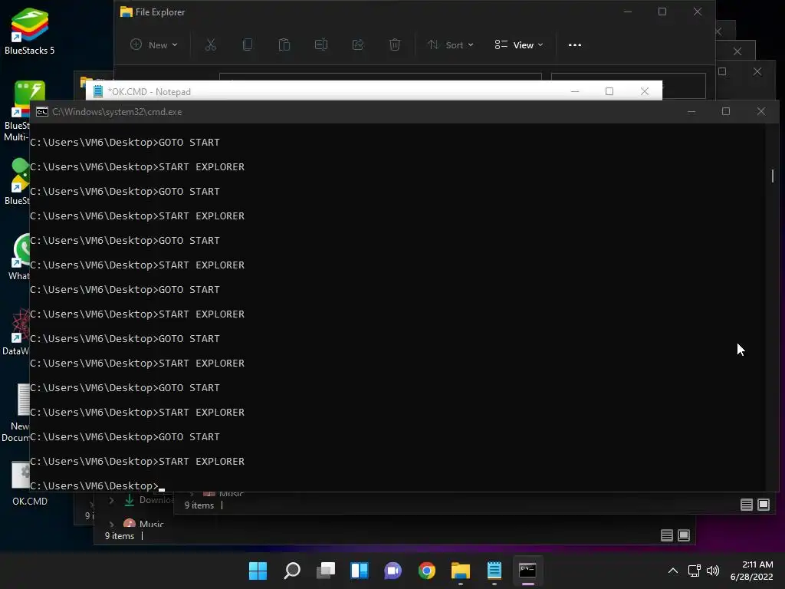Show hidden icons in system tray
The height and width of the screenshot is (589, 785).
tap(673, 571)
